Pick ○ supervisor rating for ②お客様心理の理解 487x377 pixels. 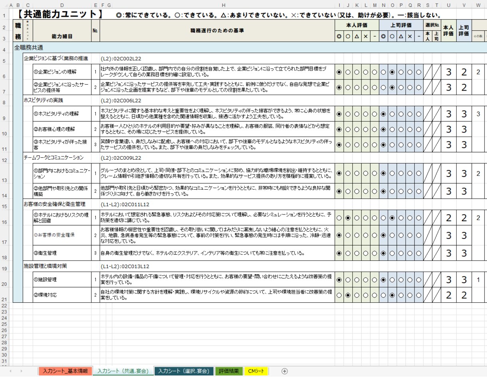(x=392, y=129)
